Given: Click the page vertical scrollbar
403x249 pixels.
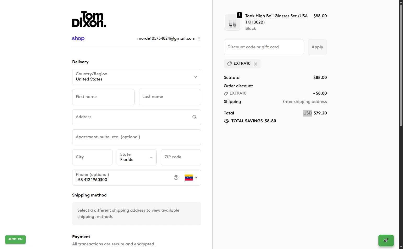Looking at the screenshot, I should point(401,65).
